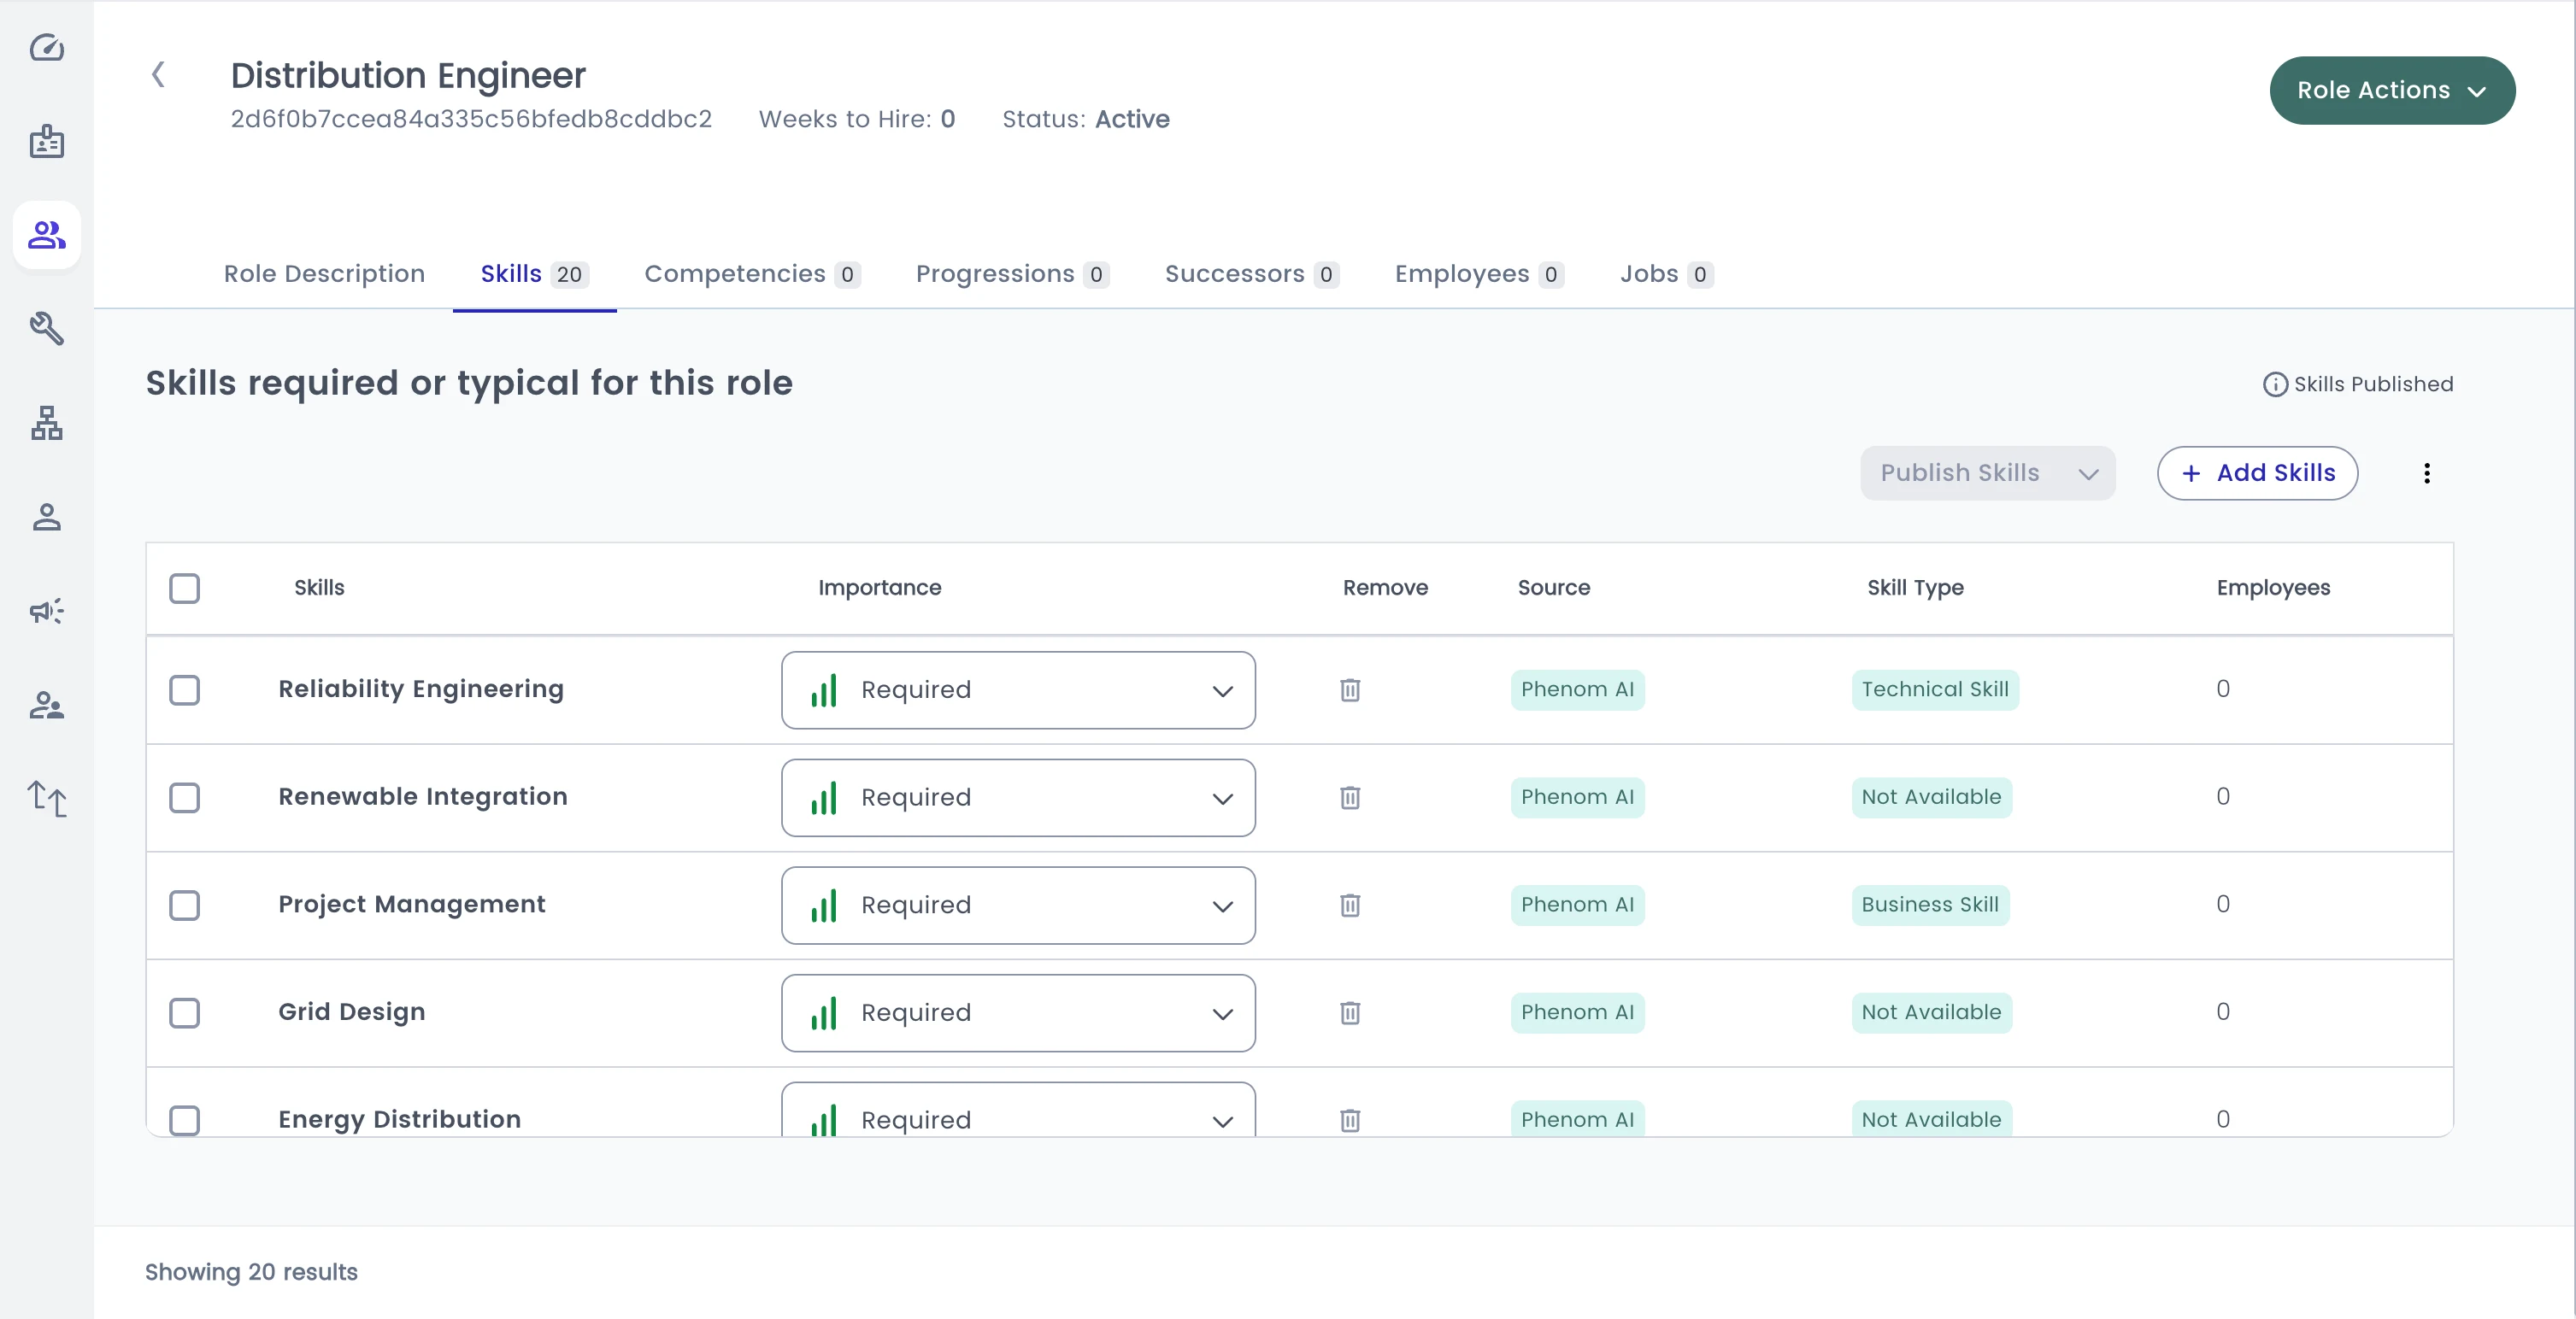The height and width of the screenshot is (1319, 2576).
Task: Click the Add Skills button
Action: [x=2257, y=473]
